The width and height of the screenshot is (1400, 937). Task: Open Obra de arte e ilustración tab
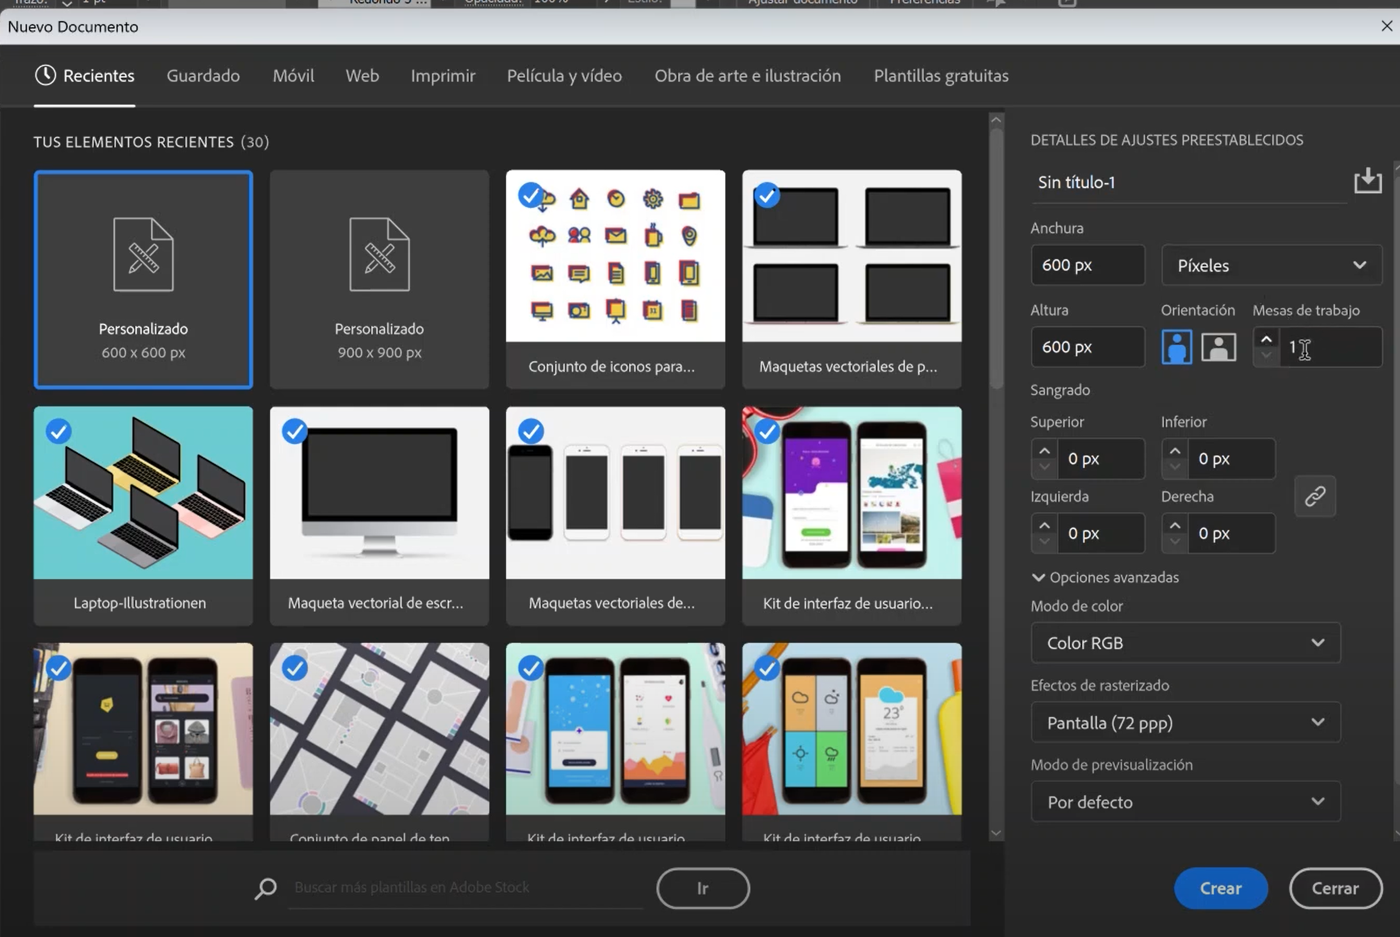pos(747,76)
